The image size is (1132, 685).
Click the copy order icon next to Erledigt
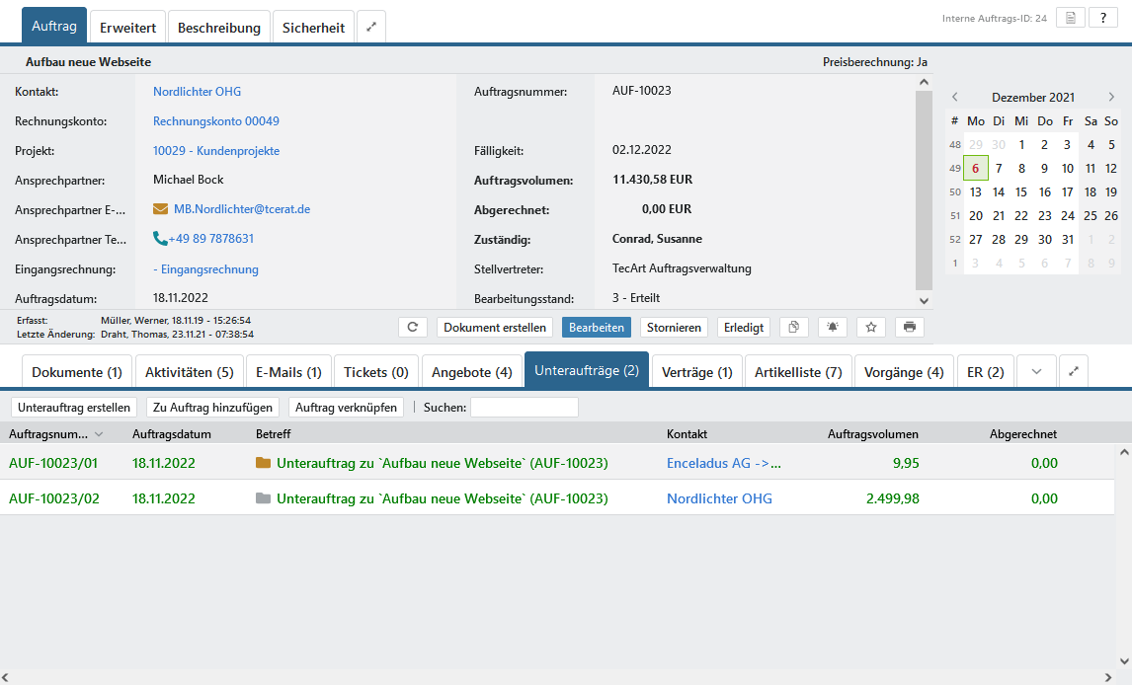coord(794,328)
